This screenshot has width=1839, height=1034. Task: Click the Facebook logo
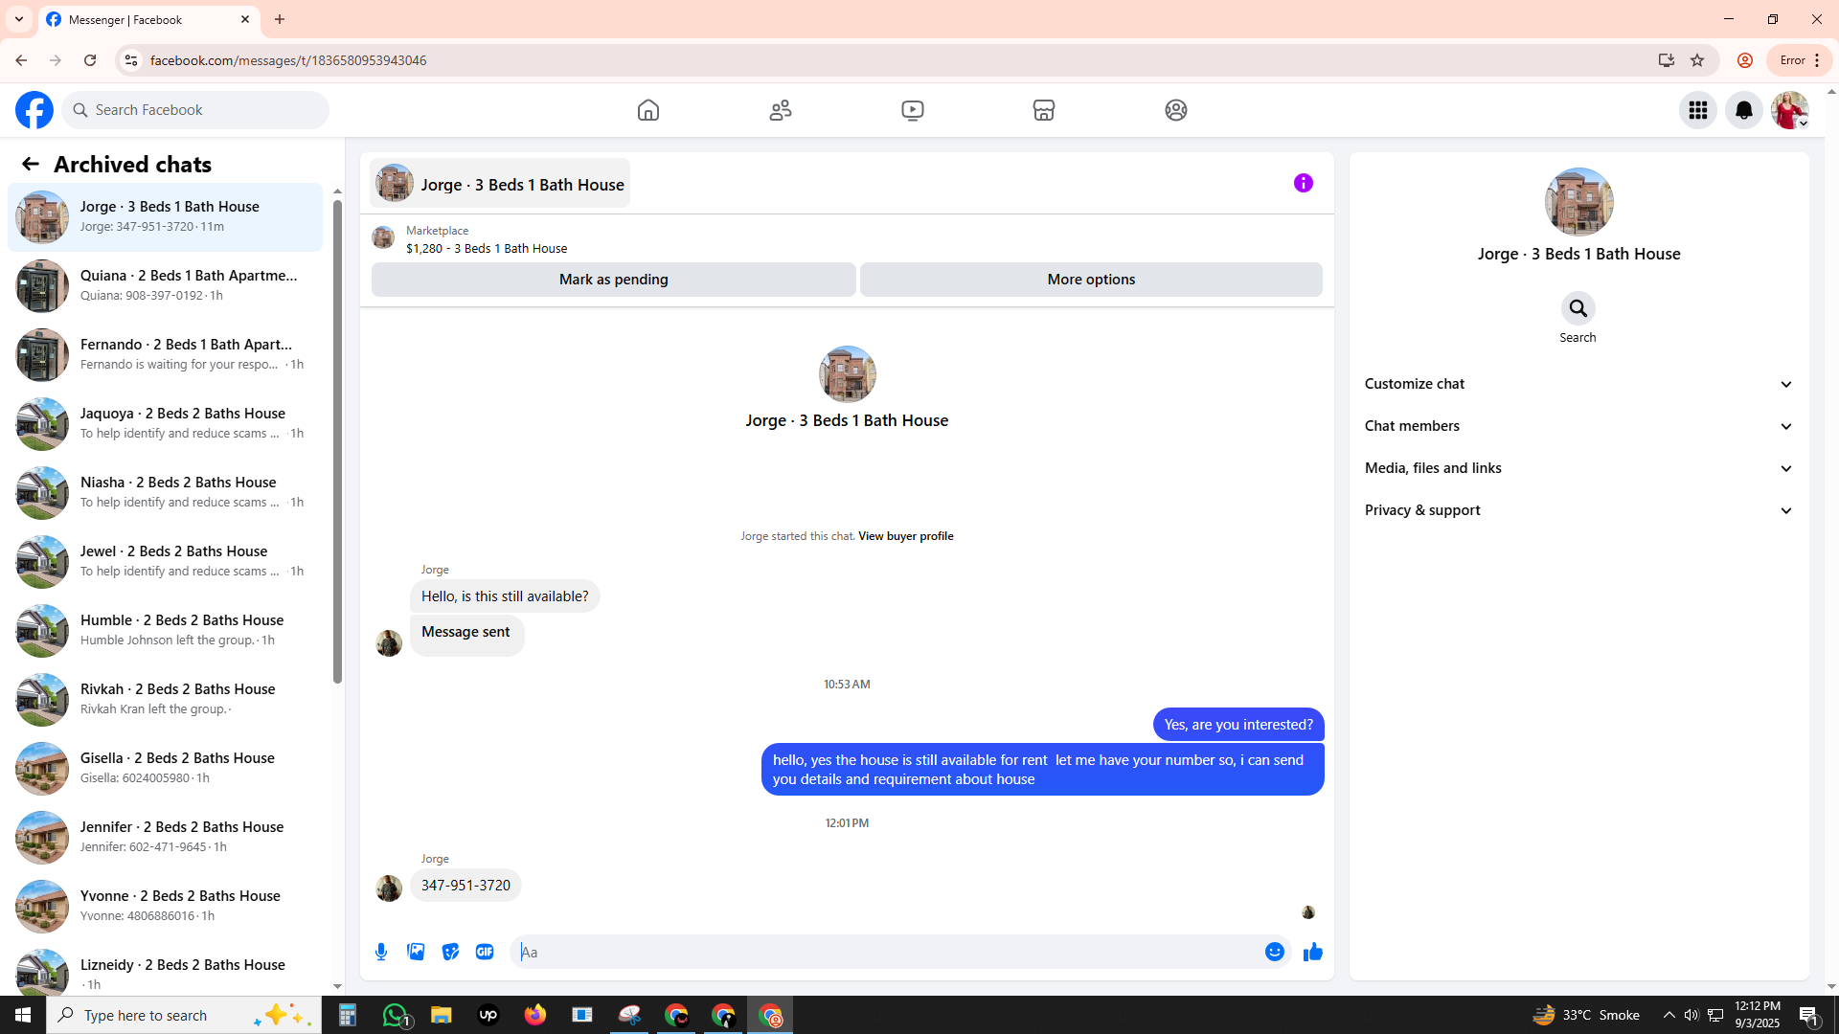[x=34, y=110]
